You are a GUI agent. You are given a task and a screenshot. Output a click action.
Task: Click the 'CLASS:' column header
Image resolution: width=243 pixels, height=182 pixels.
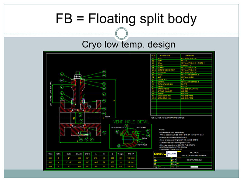coord(79,154)
